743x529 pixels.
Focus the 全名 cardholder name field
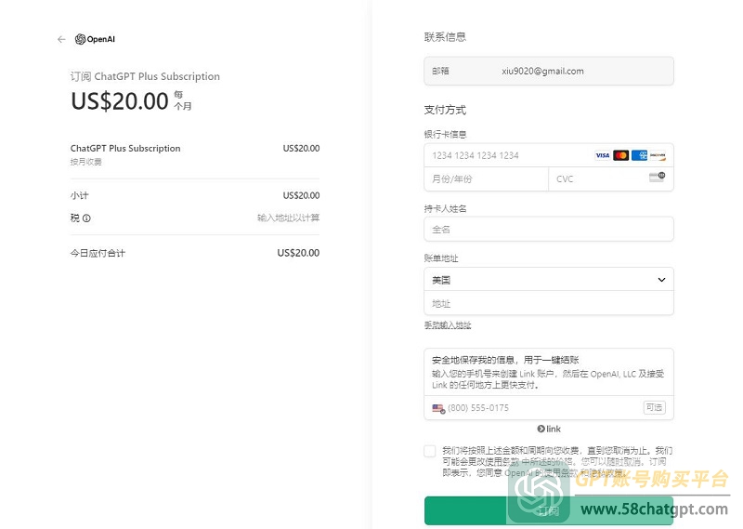pos(549,229)
